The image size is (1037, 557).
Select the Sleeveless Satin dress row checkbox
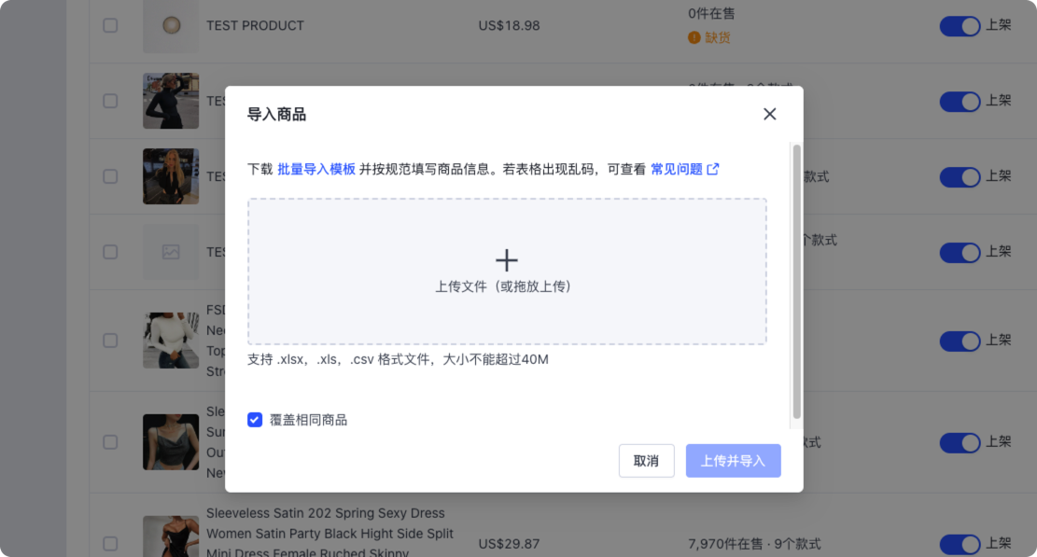coord(110,544)
